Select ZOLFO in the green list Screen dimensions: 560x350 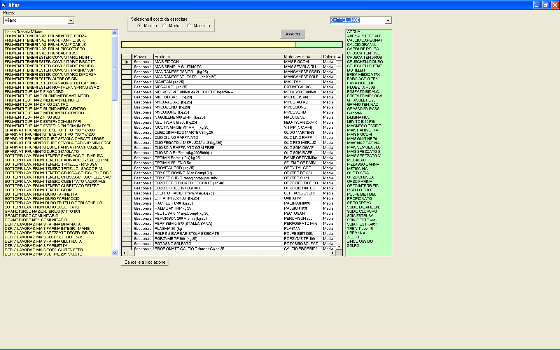tap(353, 246)
